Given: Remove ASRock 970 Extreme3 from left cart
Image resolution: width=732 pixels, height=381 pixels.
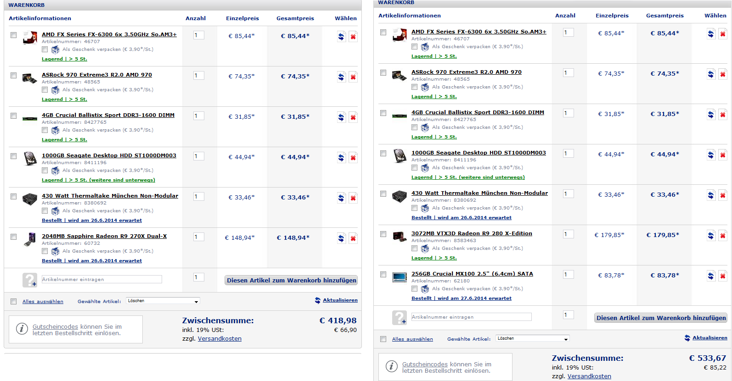Looking at the screenshot, I should pos(353,77).
